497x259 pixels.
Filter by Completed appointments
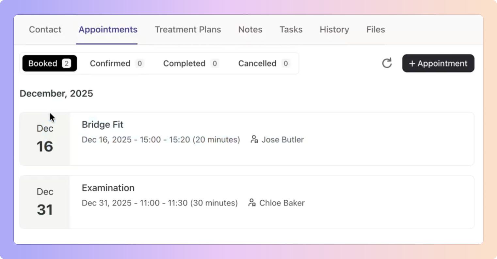click(191, 63)
